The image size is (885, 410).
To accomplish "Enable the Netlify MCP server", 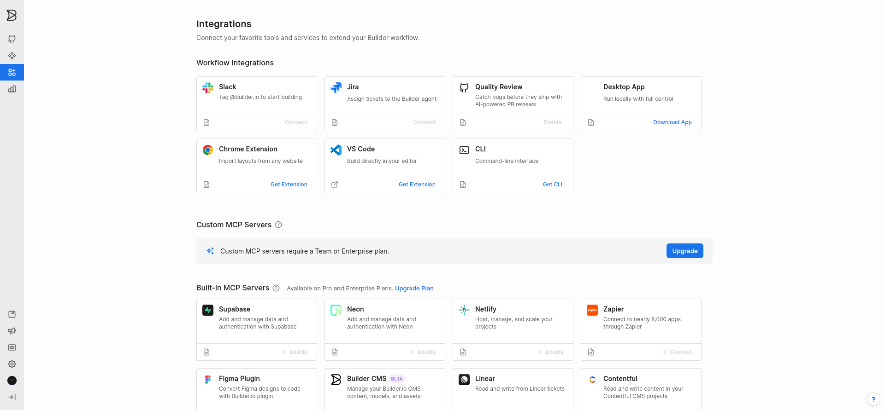I will [551, 352].
